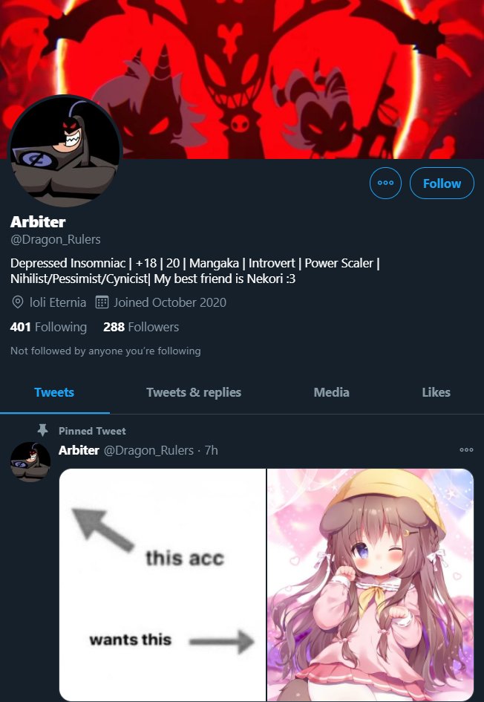Open the 'this acc wants this' image
The image size is (484, 702).
coord(163,585)
